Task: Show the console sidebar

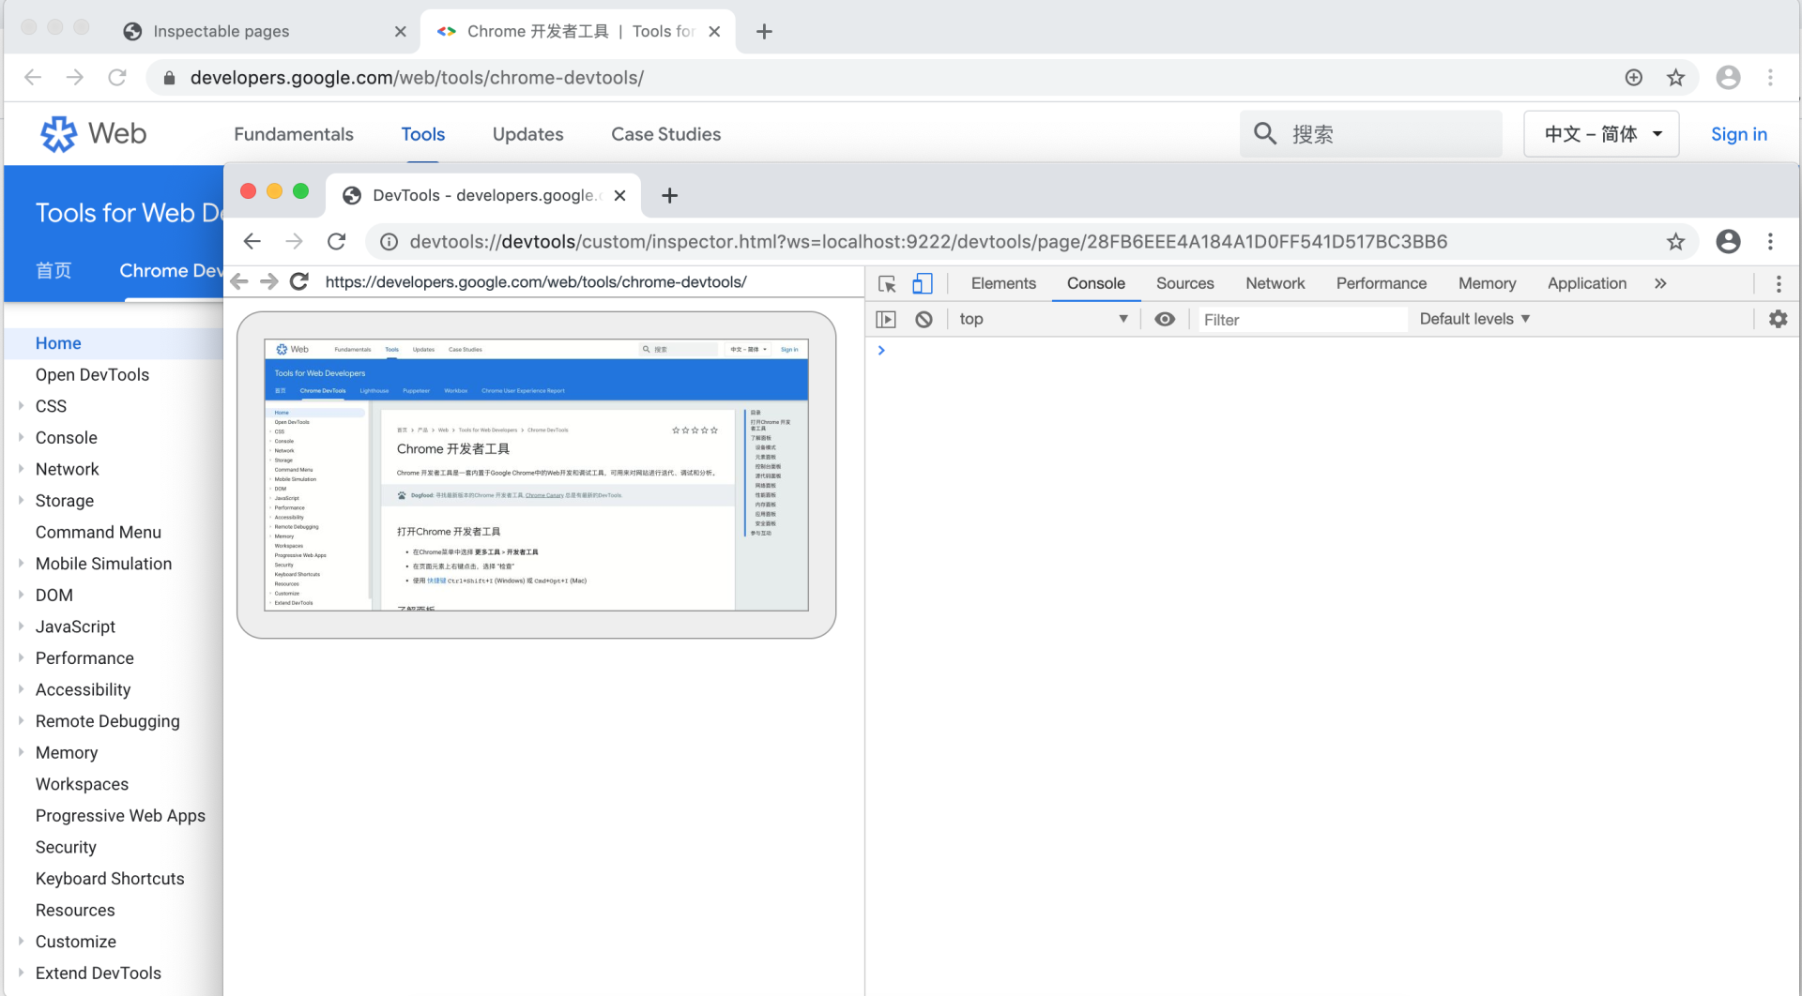Action: (885, 319)
